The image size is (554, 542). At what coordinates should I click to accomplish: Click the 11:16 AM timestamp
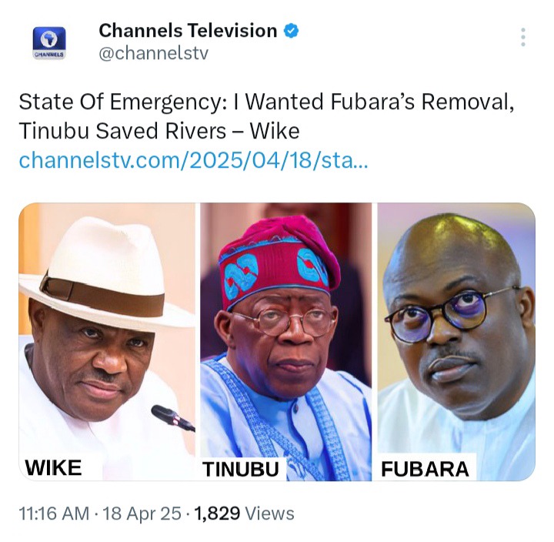(54, 514)
